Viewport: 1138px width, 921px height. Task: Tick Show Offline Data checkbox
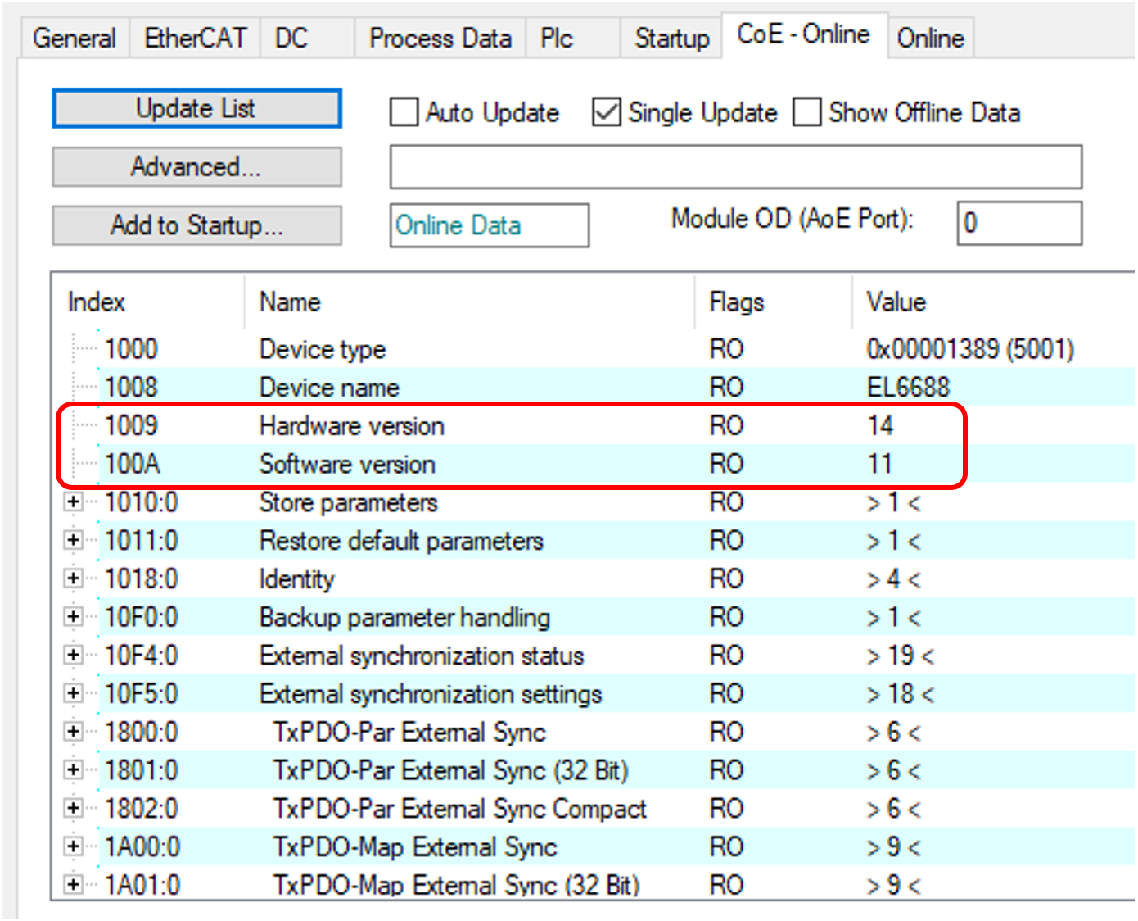(806, 112)
